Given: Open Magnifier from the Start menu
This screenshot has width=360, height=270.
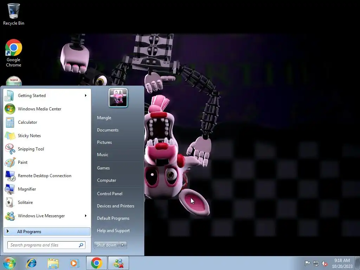Looking at the screenshot, I should point(47,189).
